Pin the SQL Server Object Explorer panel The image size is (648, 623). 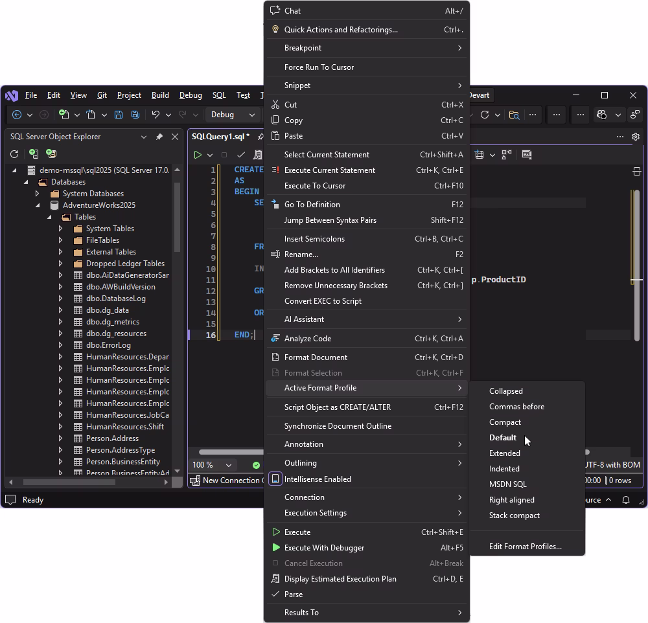[159, 137]
